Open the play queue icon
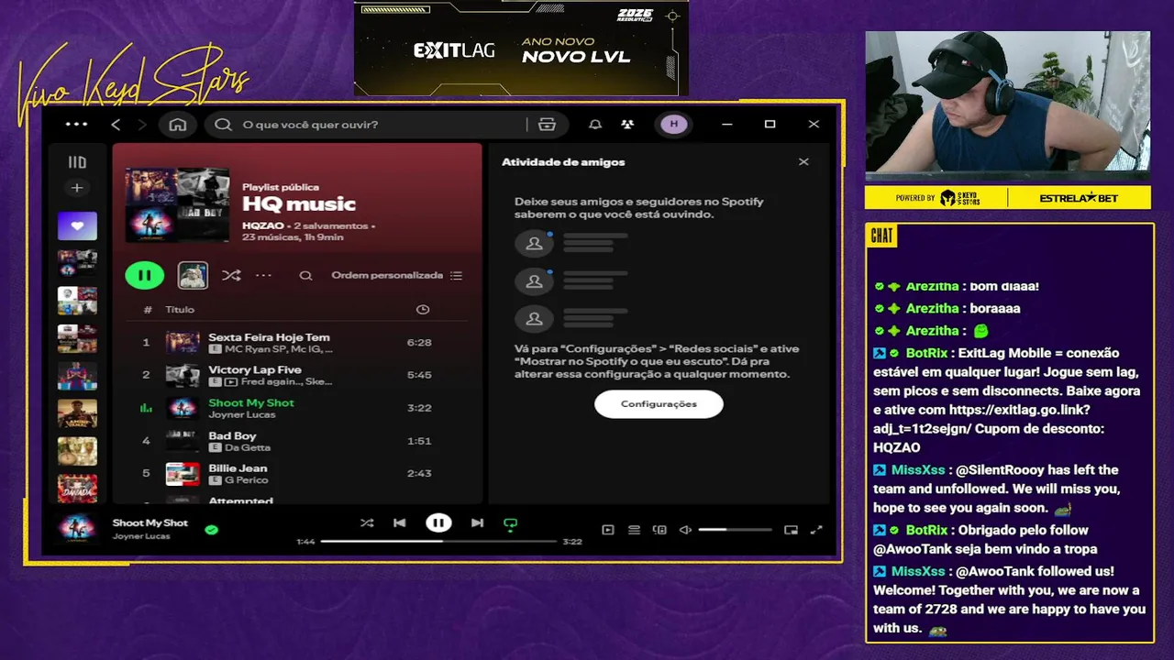1174x660 pixels. (634, 530)
